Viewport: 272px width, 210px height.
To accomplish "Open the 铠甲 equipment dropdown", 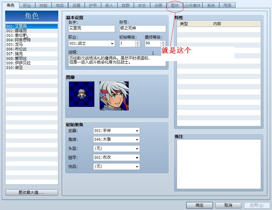I will click(116, 158).
